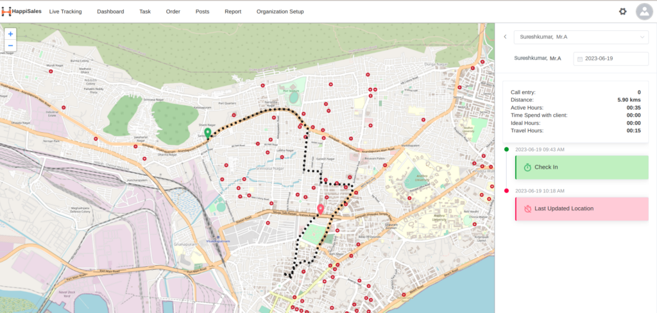
Task: Go to the Dashboard menu
Action: pyautogui.click(x=110, y=12)
